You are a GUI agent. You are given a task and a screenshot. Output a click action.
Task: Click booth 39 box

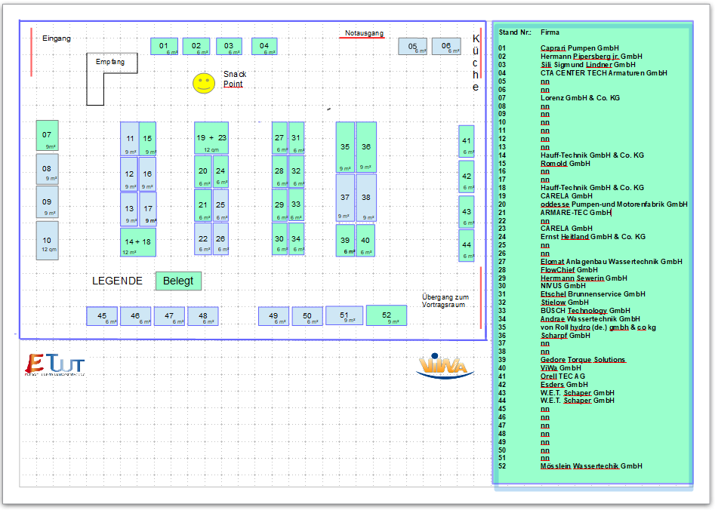coord(345,241)
